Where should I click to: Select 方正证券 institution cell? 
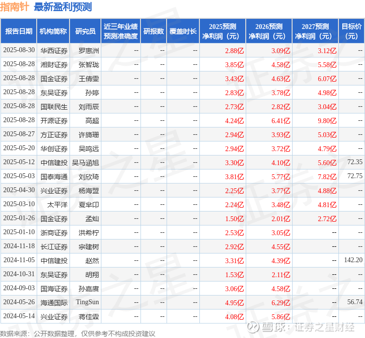[54, 135]
